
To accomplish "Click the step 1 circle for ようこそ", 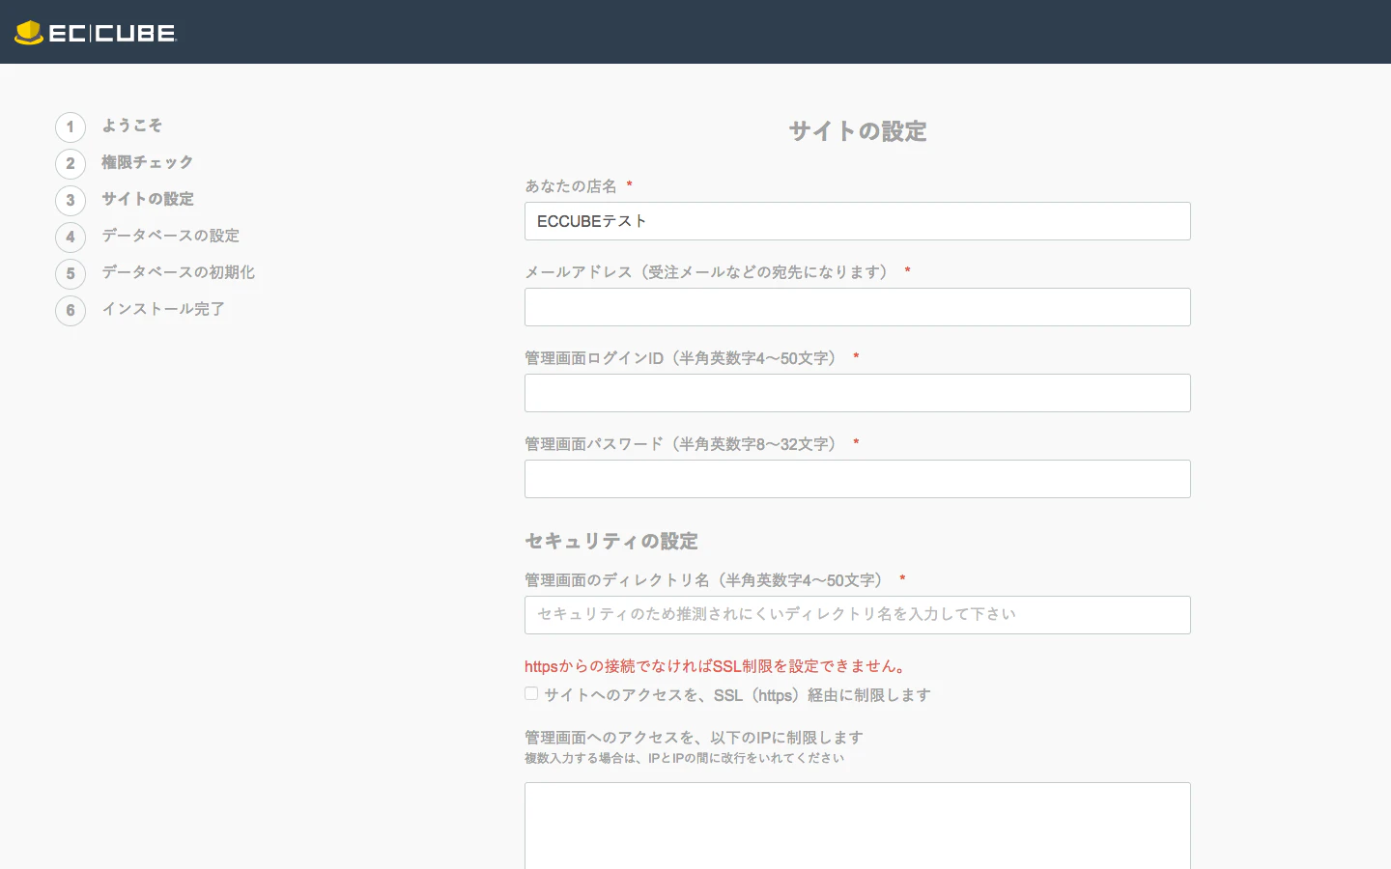I will click(71, 127).
